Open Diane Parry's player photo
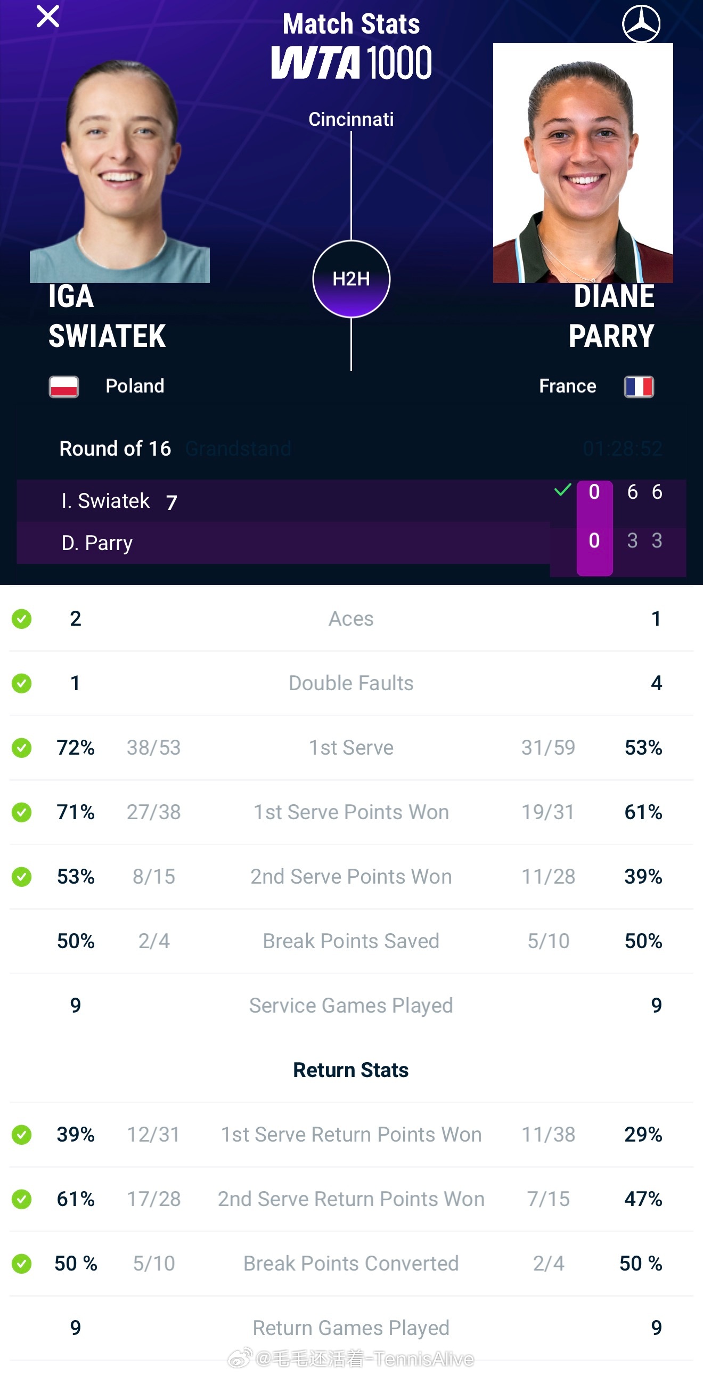The image size is (703, 1375). (x=583, y=163)
